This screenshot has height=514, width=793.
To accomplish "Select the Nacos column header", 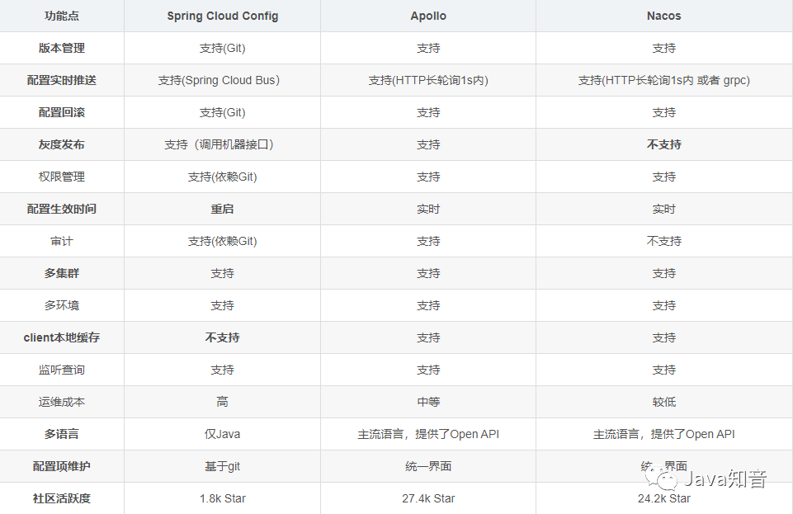I will [x=664, y=16].
